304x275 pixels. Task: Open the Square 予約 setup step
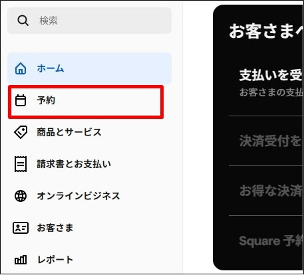pyautogui.click(x=265, y=240)
